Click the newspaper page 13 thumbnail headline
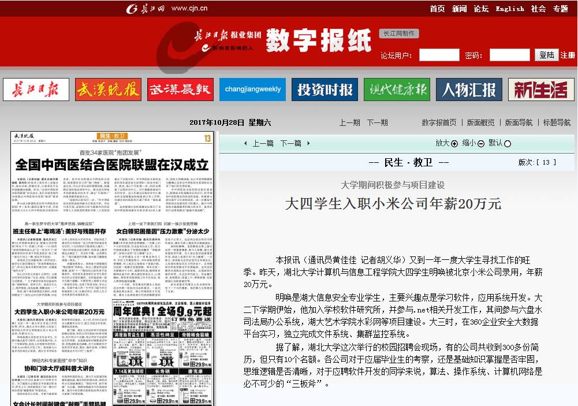 (x=112, y=165)
